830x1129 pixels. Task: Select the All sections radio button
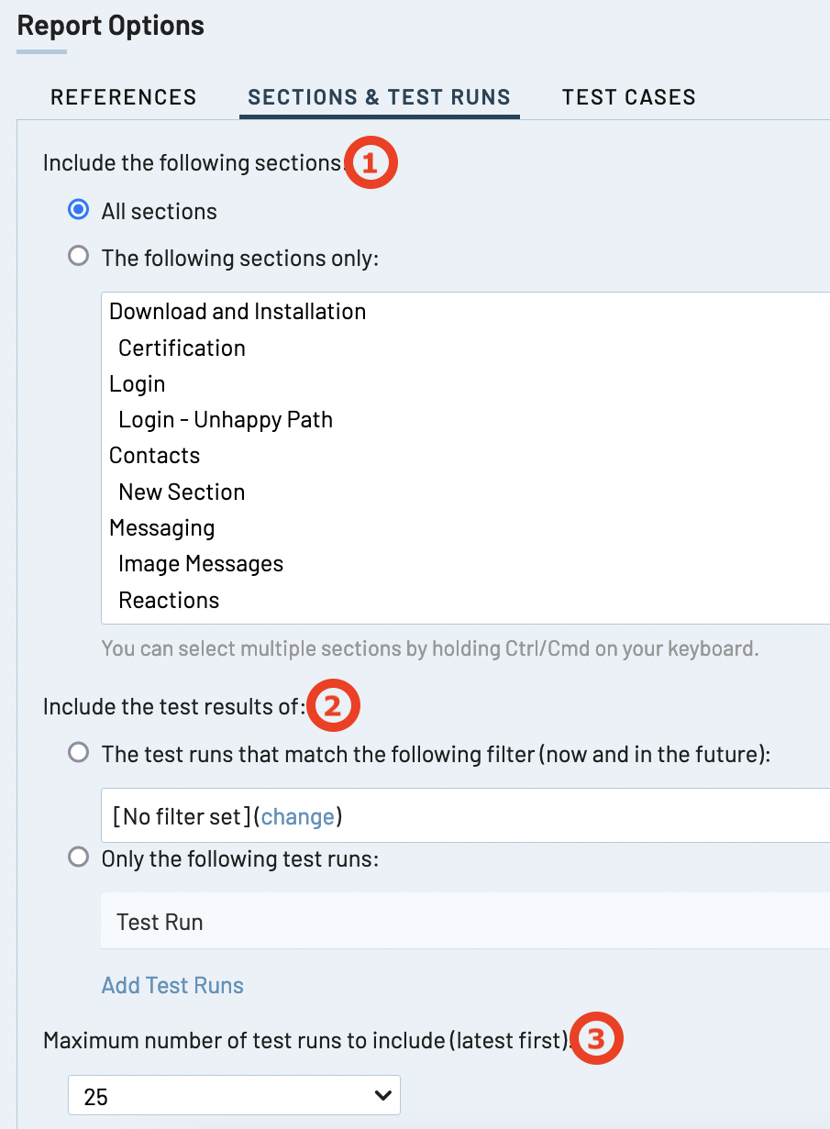[x=79, y=210]
